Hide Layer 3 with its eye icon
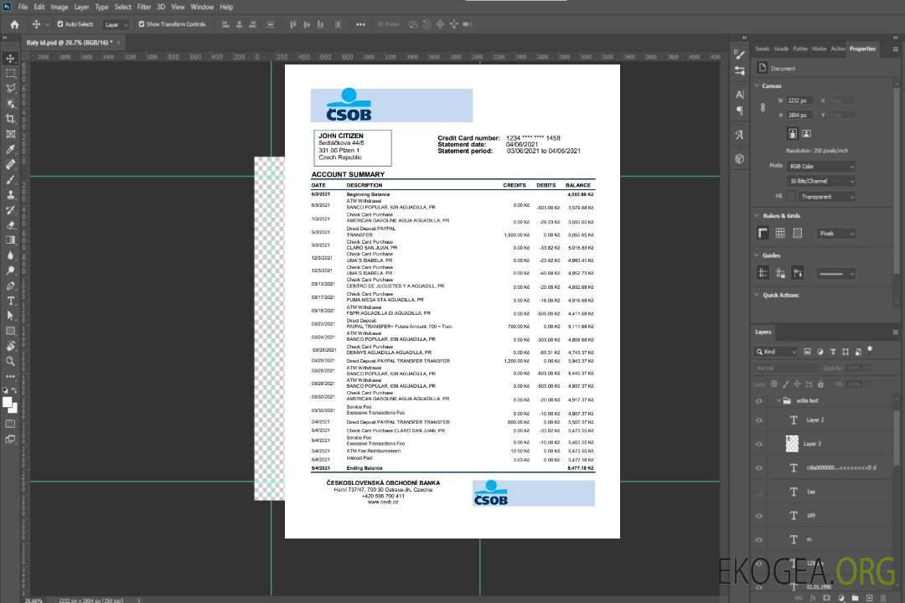 click(759, 445)
